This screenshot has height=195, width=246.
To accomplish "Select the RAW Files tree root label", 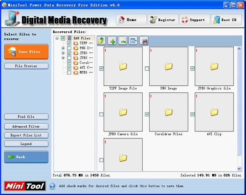I will (82, 38).
